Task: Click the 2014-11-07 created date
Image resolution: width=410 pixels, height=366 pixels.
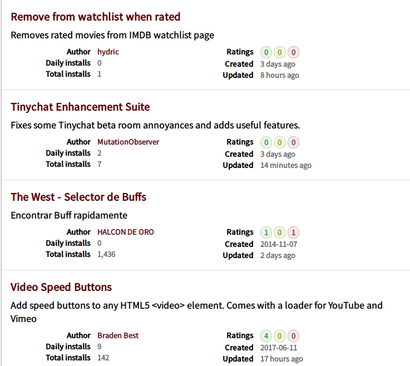Action: click(x=279, y=244)
